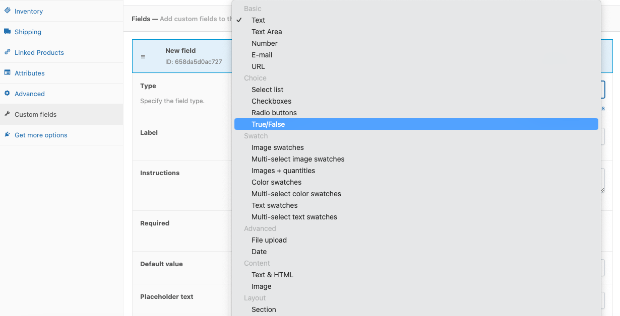The width and height of the screenshot is (620, 316).
Task: Switch to Linked Products tab
Action: pos(61,52)
